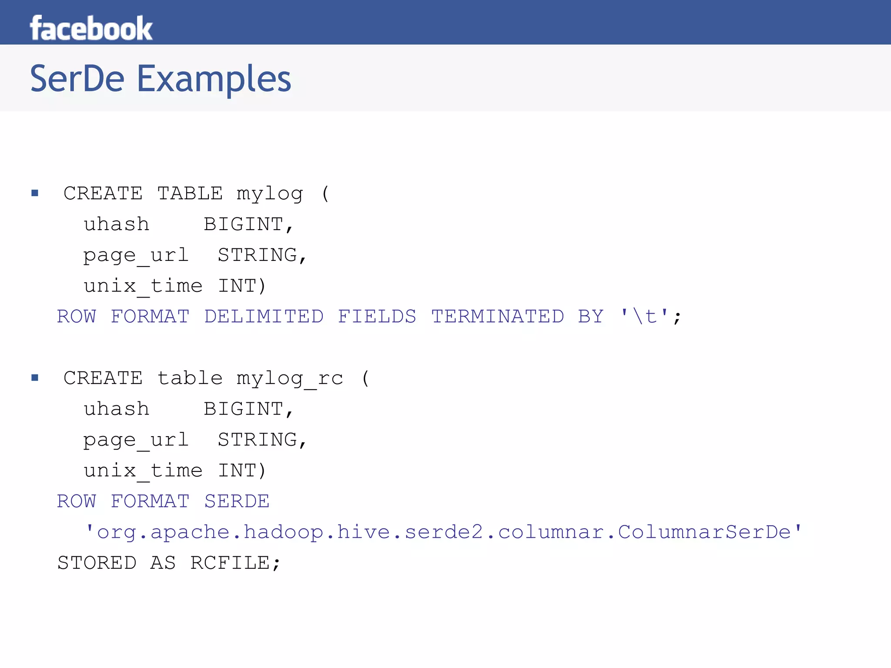891x668 pixels.
Task: Click ROW FORMAT DELIMITED FIELDS TERMINATED line
Action: 369,316
